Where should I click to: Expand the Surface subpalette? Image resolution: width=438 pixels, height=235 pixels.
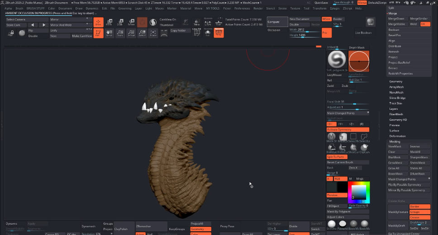coord(394,131)
